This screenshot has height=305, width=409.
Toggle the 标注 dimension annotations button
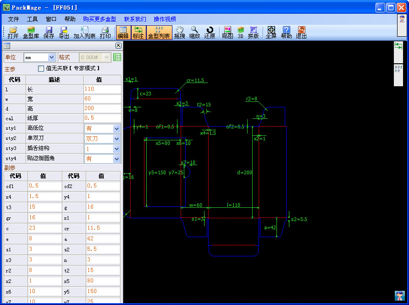point(138,32)
